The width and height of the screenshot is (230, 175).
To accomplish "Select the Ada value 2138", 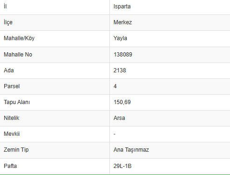I will [120, 70].
